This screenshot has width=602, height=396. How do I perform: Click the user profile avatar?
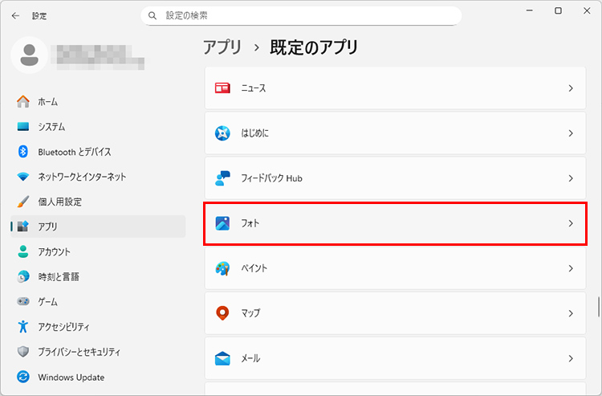pyautogui.click(x=30, y=55)
